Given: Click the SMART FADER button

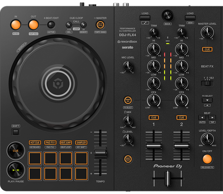Looking at the screenshot, I should [128, 159].
